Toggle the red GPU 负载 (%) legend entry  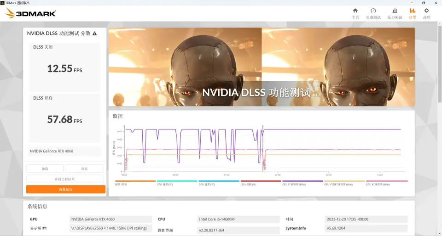261,183
